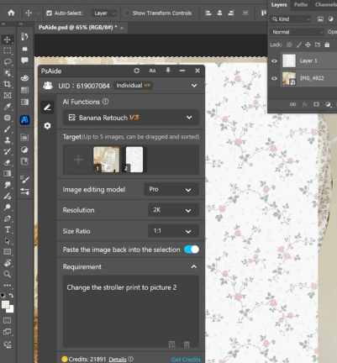Toggle lock transparent pixels
Image resolution: width=337 pixels, height=363 pixels.
[289, 45]
